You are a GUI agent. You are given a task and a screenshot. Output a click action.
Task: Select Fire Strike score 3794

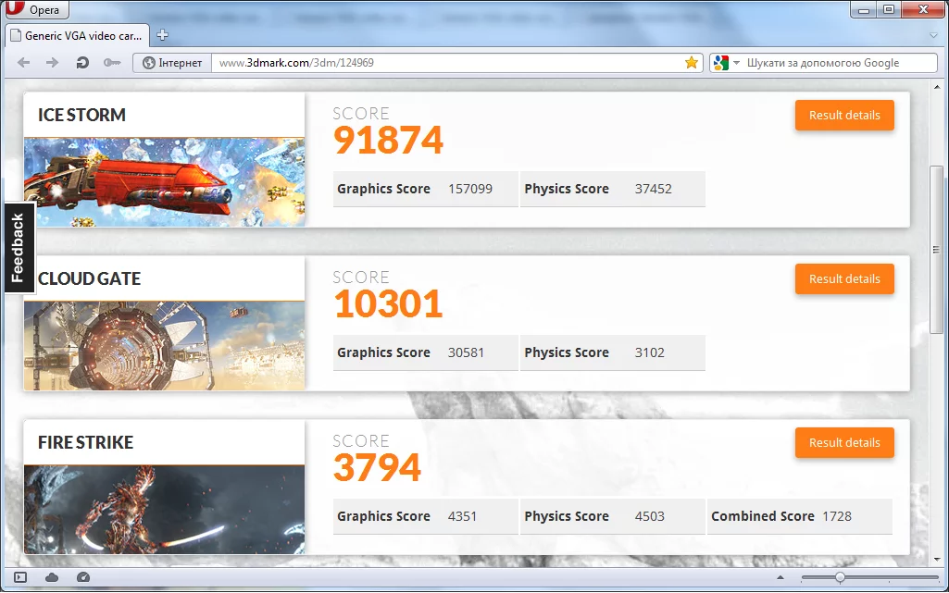click(377, 468)
